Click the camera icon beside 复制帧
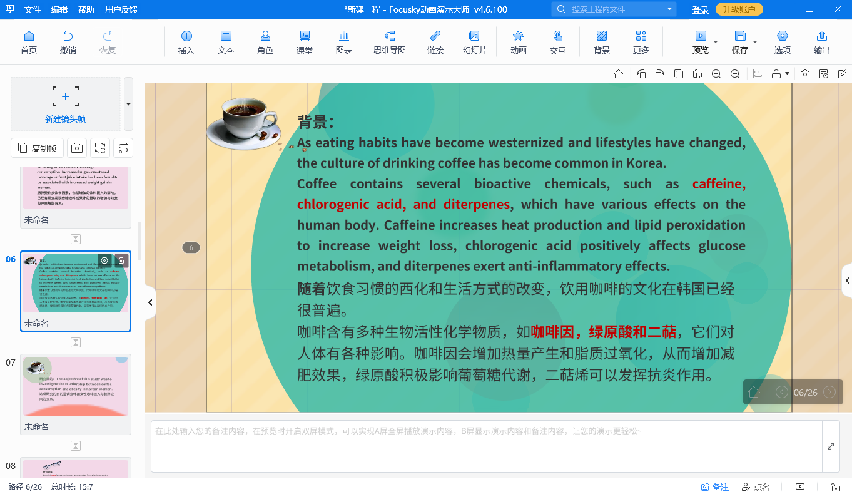The height and width of the screenshot is (494, 852). point(77,148)
